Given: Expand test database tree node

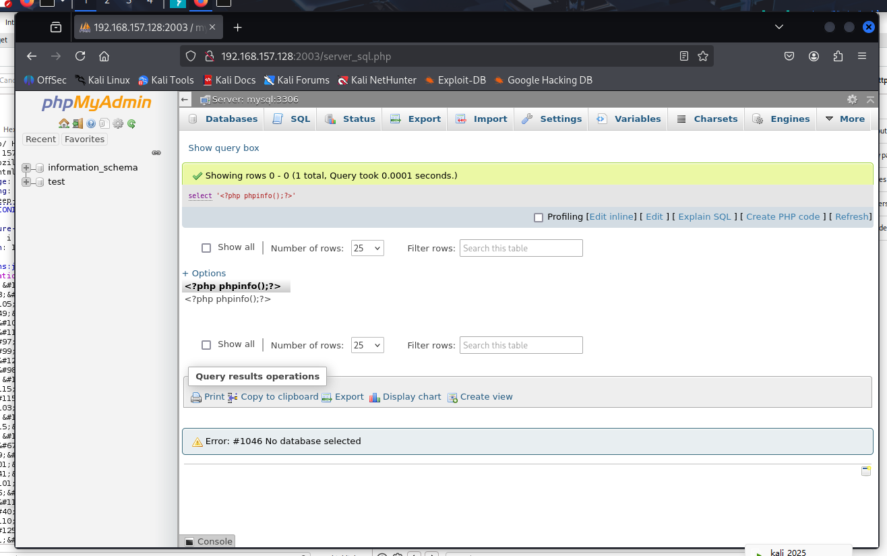Looking at the screenshot, I should tap(26, 182).
